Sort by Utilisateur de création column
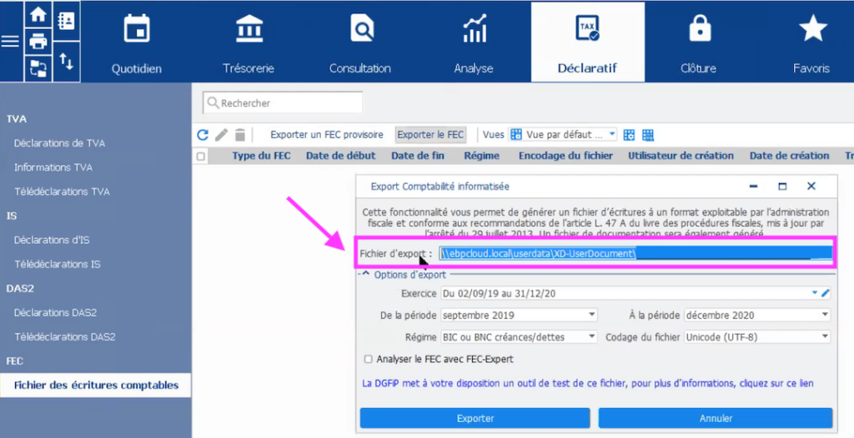 [x=681, y=156]
